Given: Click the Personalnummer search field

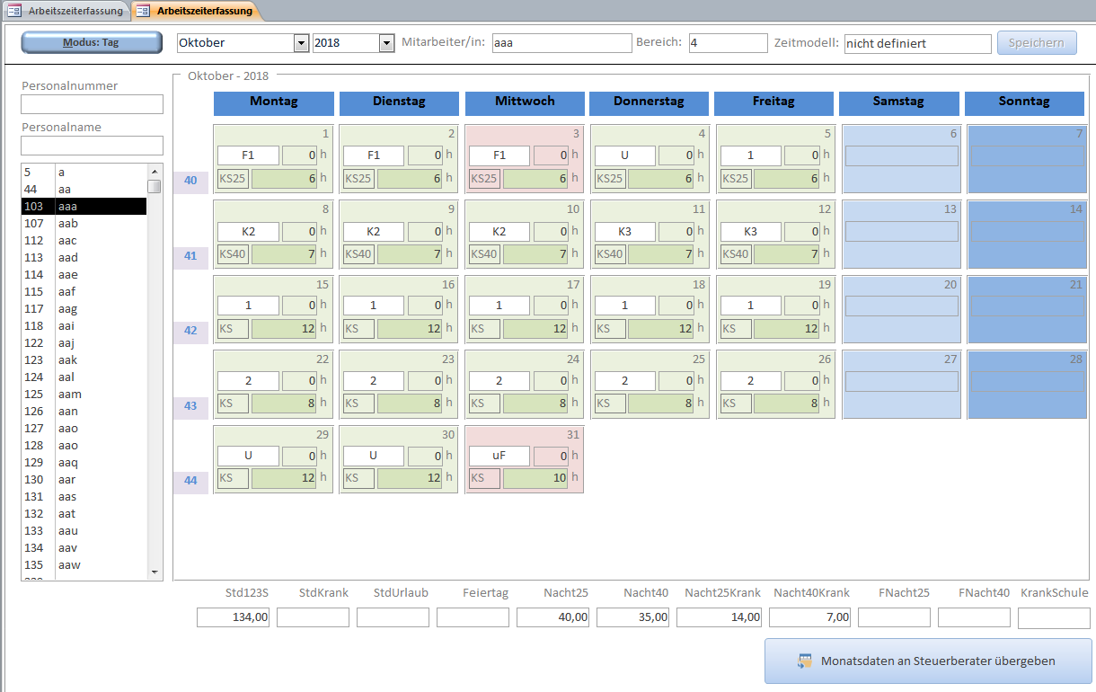Looking at the screenshot, I should pyautogui.click(x=92, y=104).
